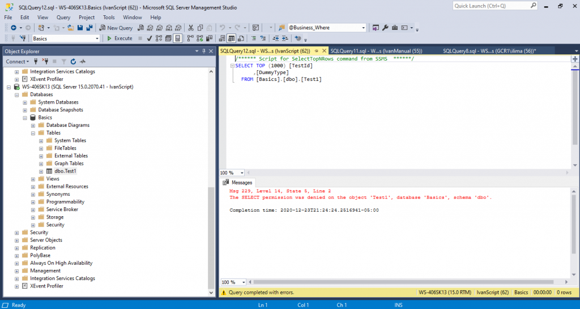Screen dimensions: 580x309
Task: Switch output to Results to Text
Action: (222, 38)
